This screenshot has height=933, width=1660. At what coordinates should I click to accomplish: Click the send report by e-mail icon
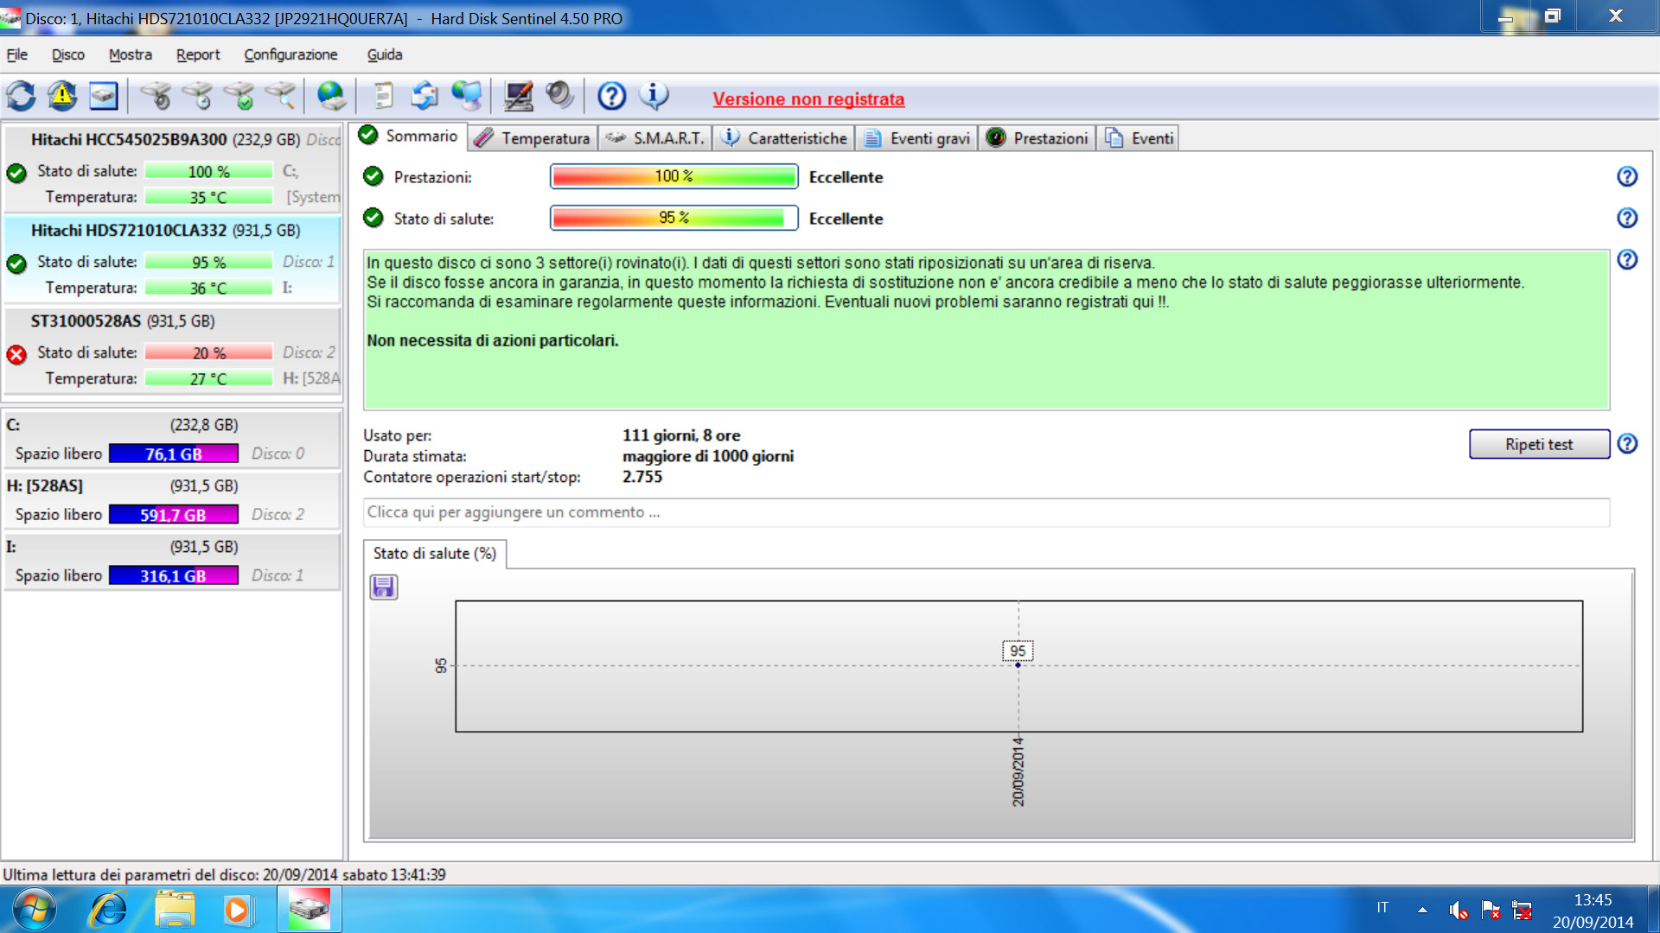(x=425, y=96)
